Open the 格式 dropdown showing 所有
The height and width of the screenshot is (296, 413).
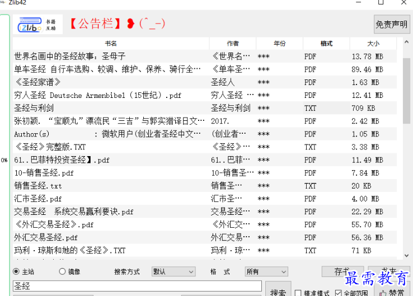(266, 271)
